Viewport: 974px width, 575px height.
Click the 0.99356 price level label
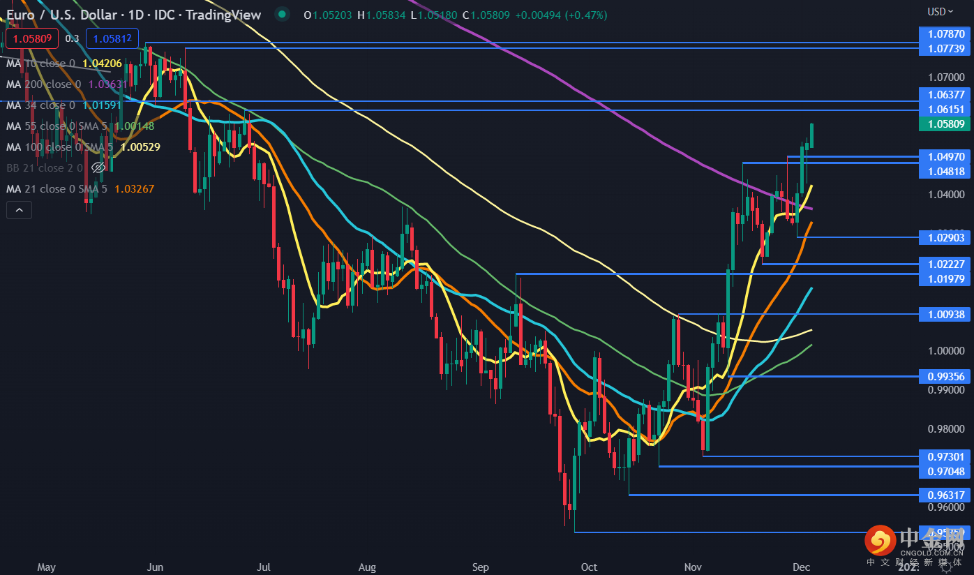click(945, 376)
